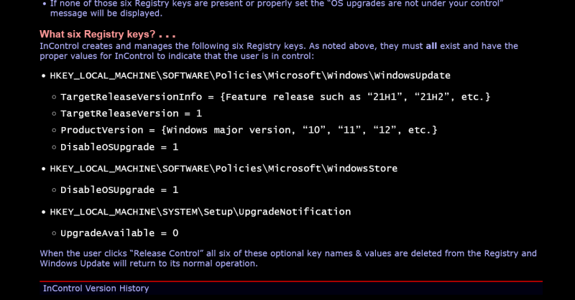575x300 pixels.
Task: Click the TargetReleaseVersionInfo value line
Action: (275, 97)
